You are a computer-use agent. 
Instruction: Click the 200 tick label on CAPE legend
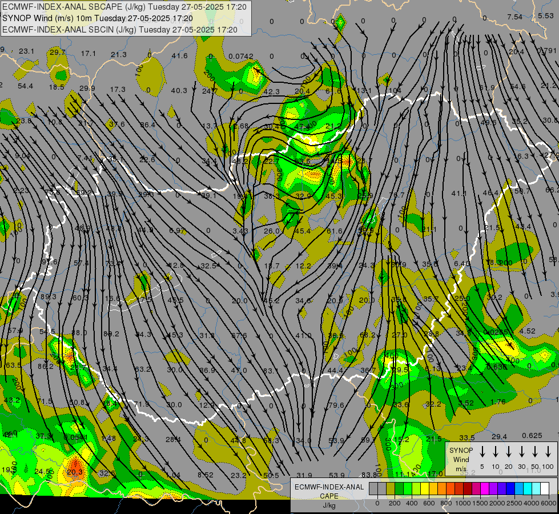click(x=395, y=503)
